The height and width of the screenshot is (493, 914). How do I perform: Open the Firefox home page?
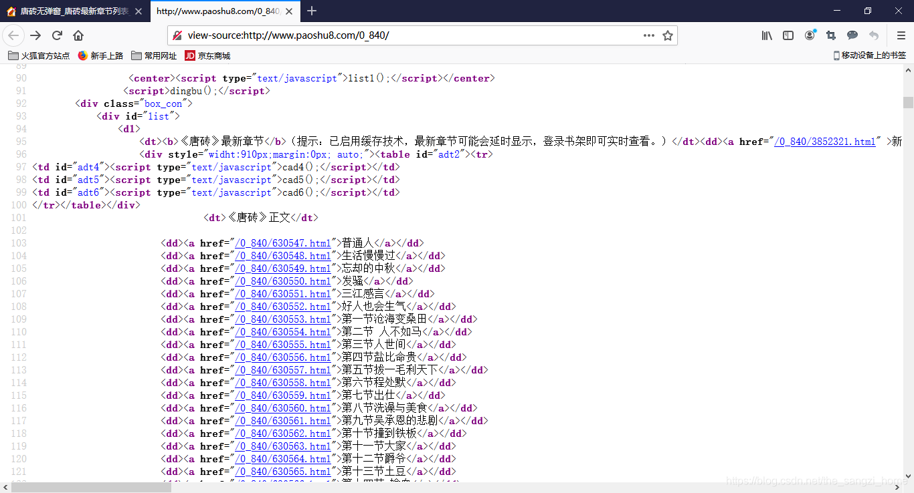pos(78,35)
